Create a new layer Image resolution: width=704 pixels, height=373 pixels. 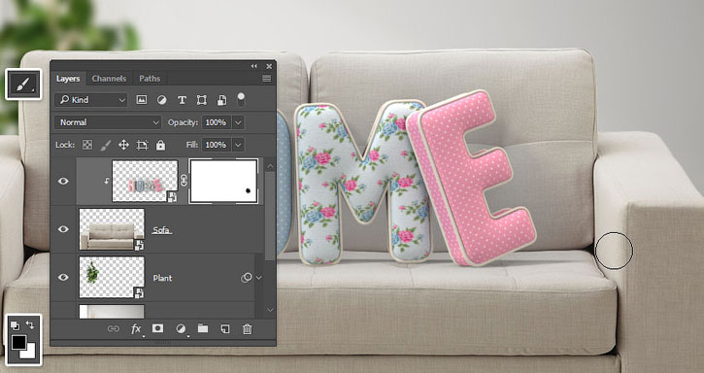(x=225, y=329)
